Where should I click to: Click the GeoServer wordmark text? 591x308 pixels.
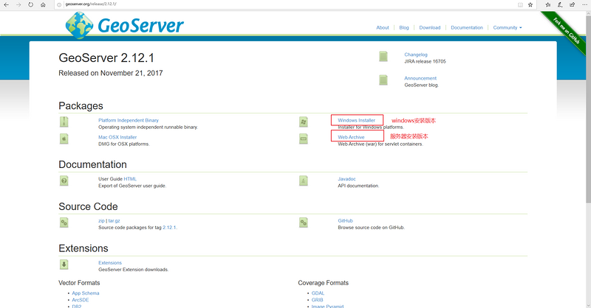[140, 26]
